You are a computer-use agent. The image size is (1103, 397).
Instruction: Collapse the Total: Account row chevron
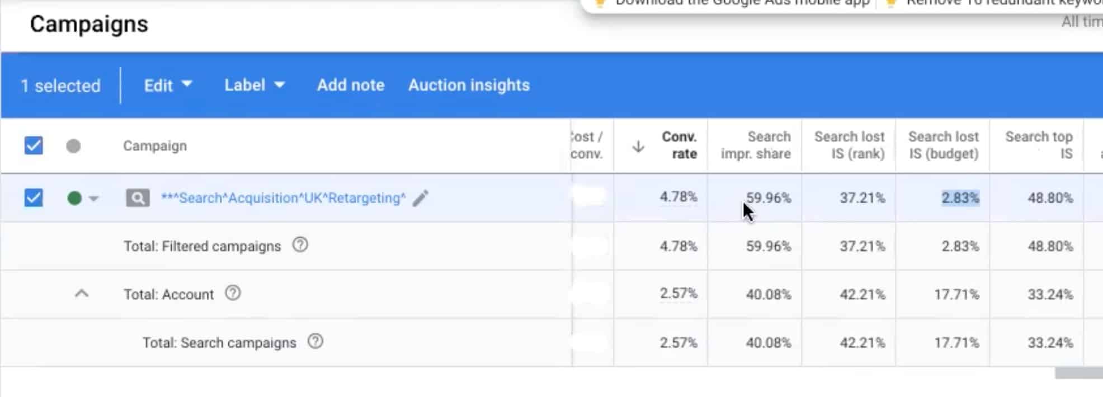82,294
